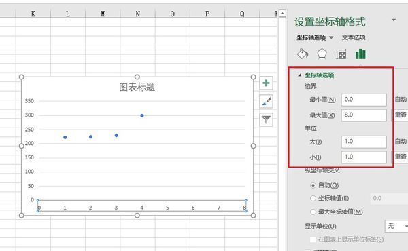The image size is (408, 251).
Task: Click the data point at x=4
Action: pyautogui.click(x=142, y=115)
